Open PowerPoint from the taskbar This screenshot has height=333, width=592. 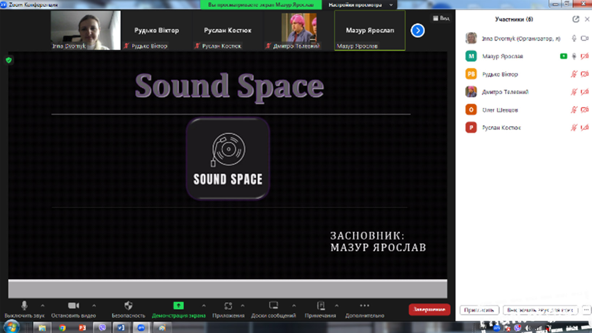82,328
